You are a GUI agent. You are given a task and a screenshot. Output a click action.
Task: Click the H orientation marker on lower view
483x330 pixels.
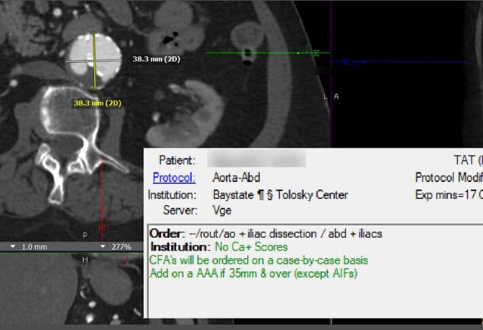tap(85, 260)
